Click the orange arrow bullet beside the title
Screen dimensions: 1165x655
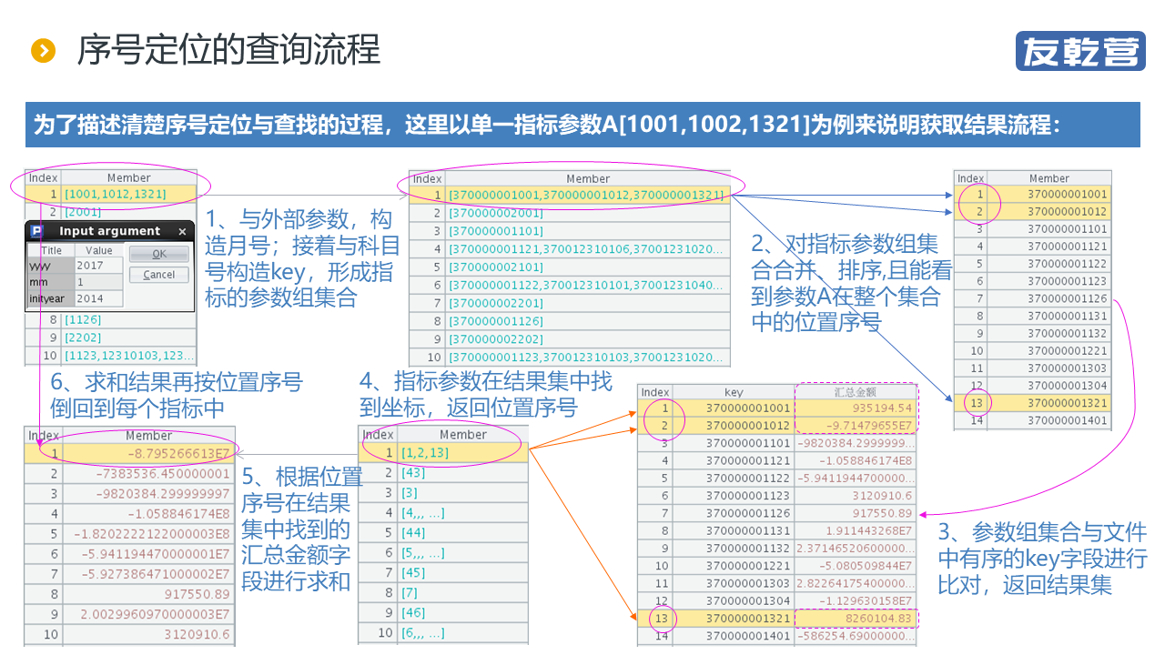click(x=44, y=51)
